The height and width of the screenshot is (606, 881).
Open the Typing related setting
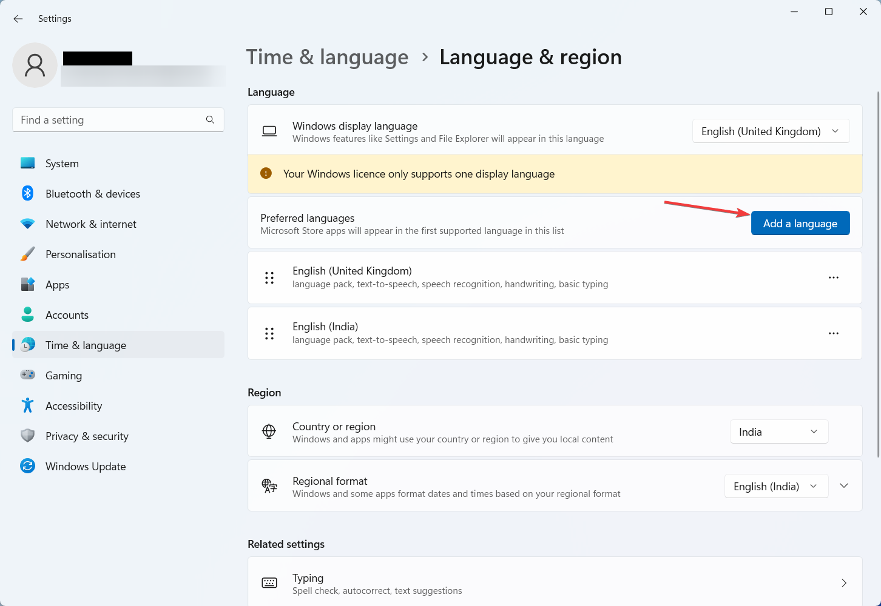tap(555, 583)
